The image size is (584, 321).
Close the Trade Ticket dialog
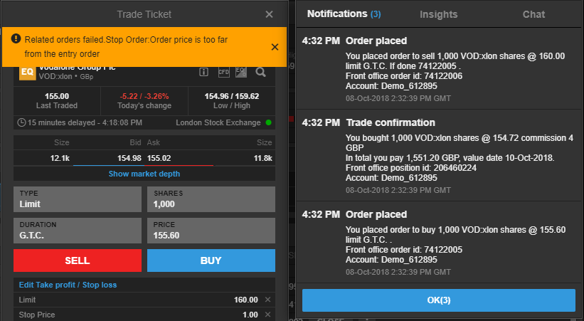[269, 14]
